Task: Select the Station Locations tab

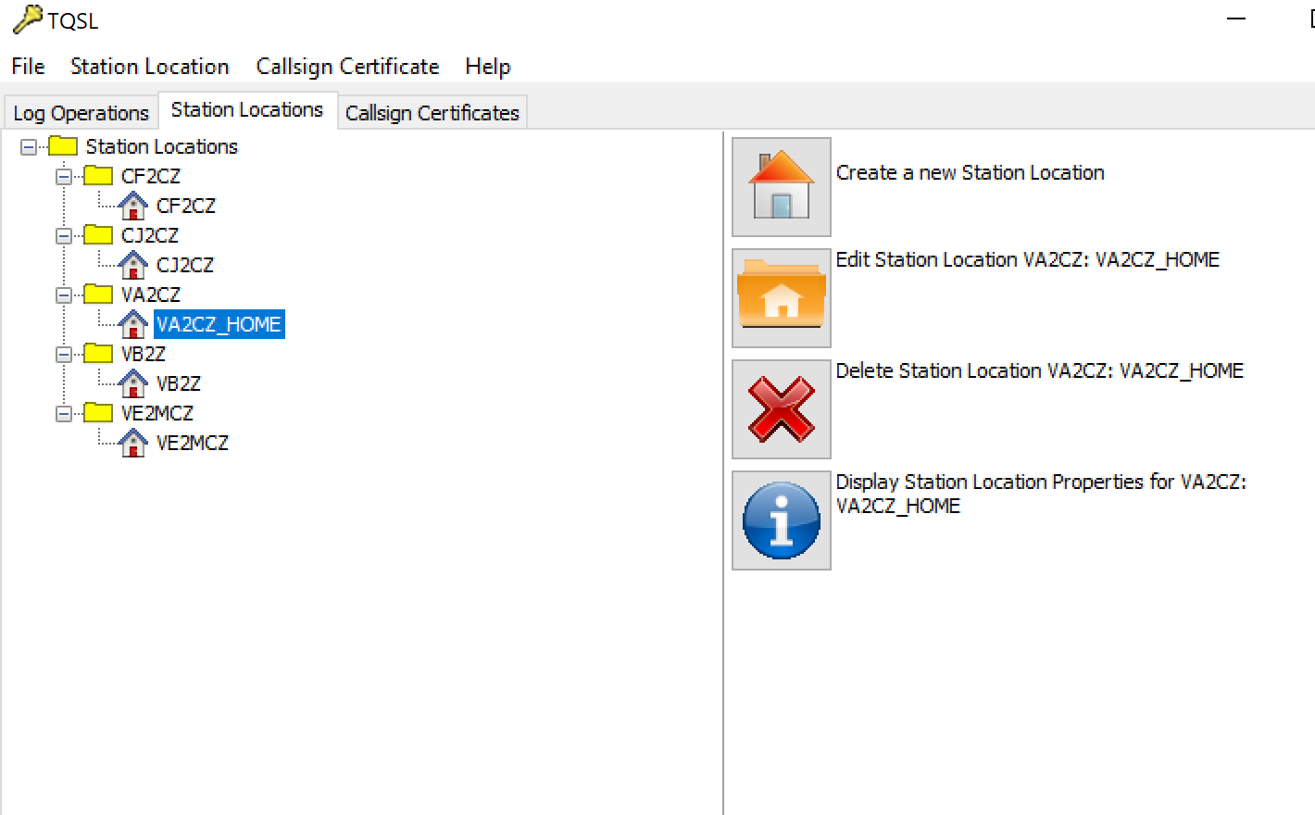Action: coord(247,109)
